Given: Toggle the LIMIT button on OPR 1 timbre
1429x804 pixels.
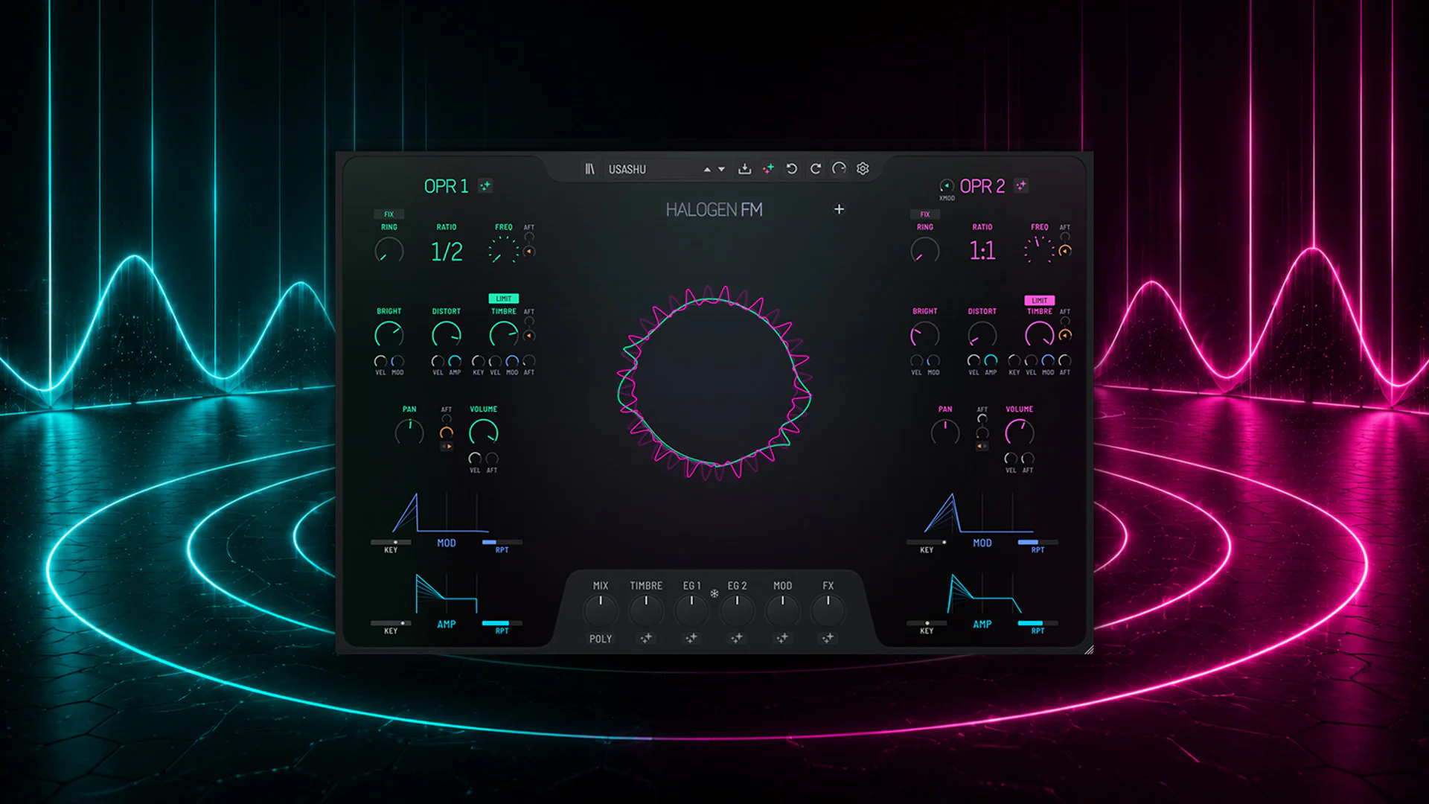Looking at the screenshot, I should [x=504, y=299].
